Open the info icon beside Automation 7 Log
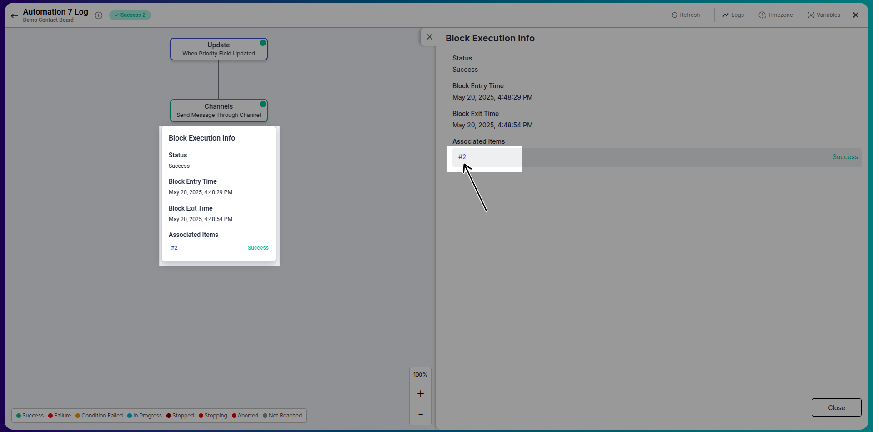The height and width of the screenshot is (432, 873). tap(99, 15)
